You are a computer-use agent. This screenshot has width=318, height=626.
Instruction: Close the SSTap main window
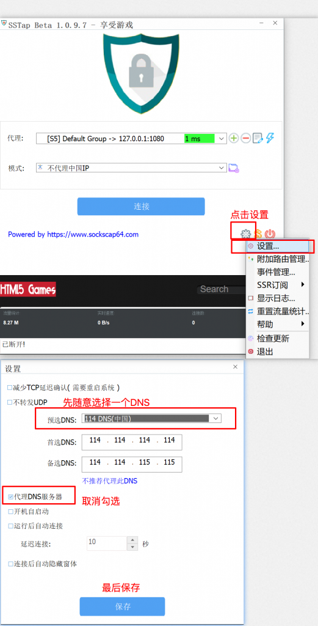pos(275,23)
